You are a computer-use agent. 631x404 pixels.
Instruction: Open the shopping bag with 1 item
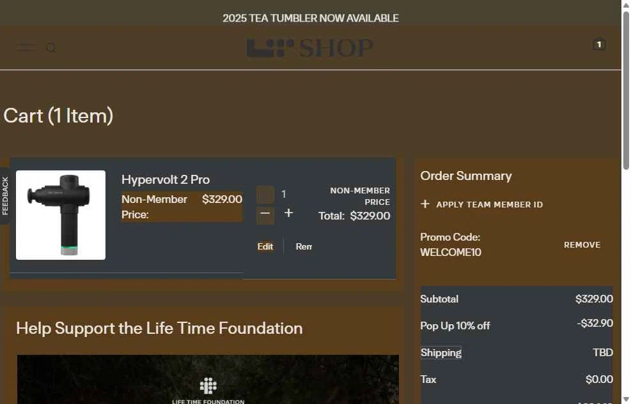[x=599, y=44]
